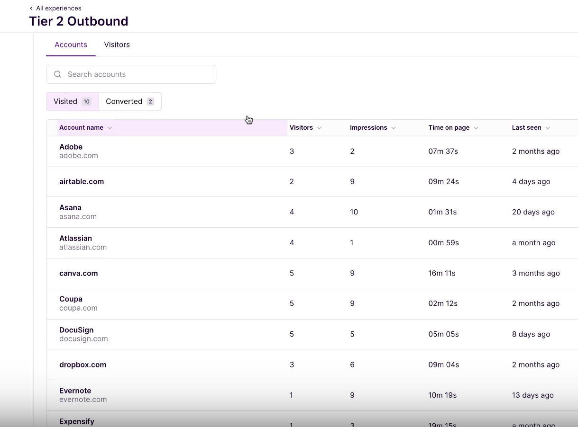The width and height of the screenshot is (578, 427).
Task: Open the airtable.com account
Action: (312, 182)
